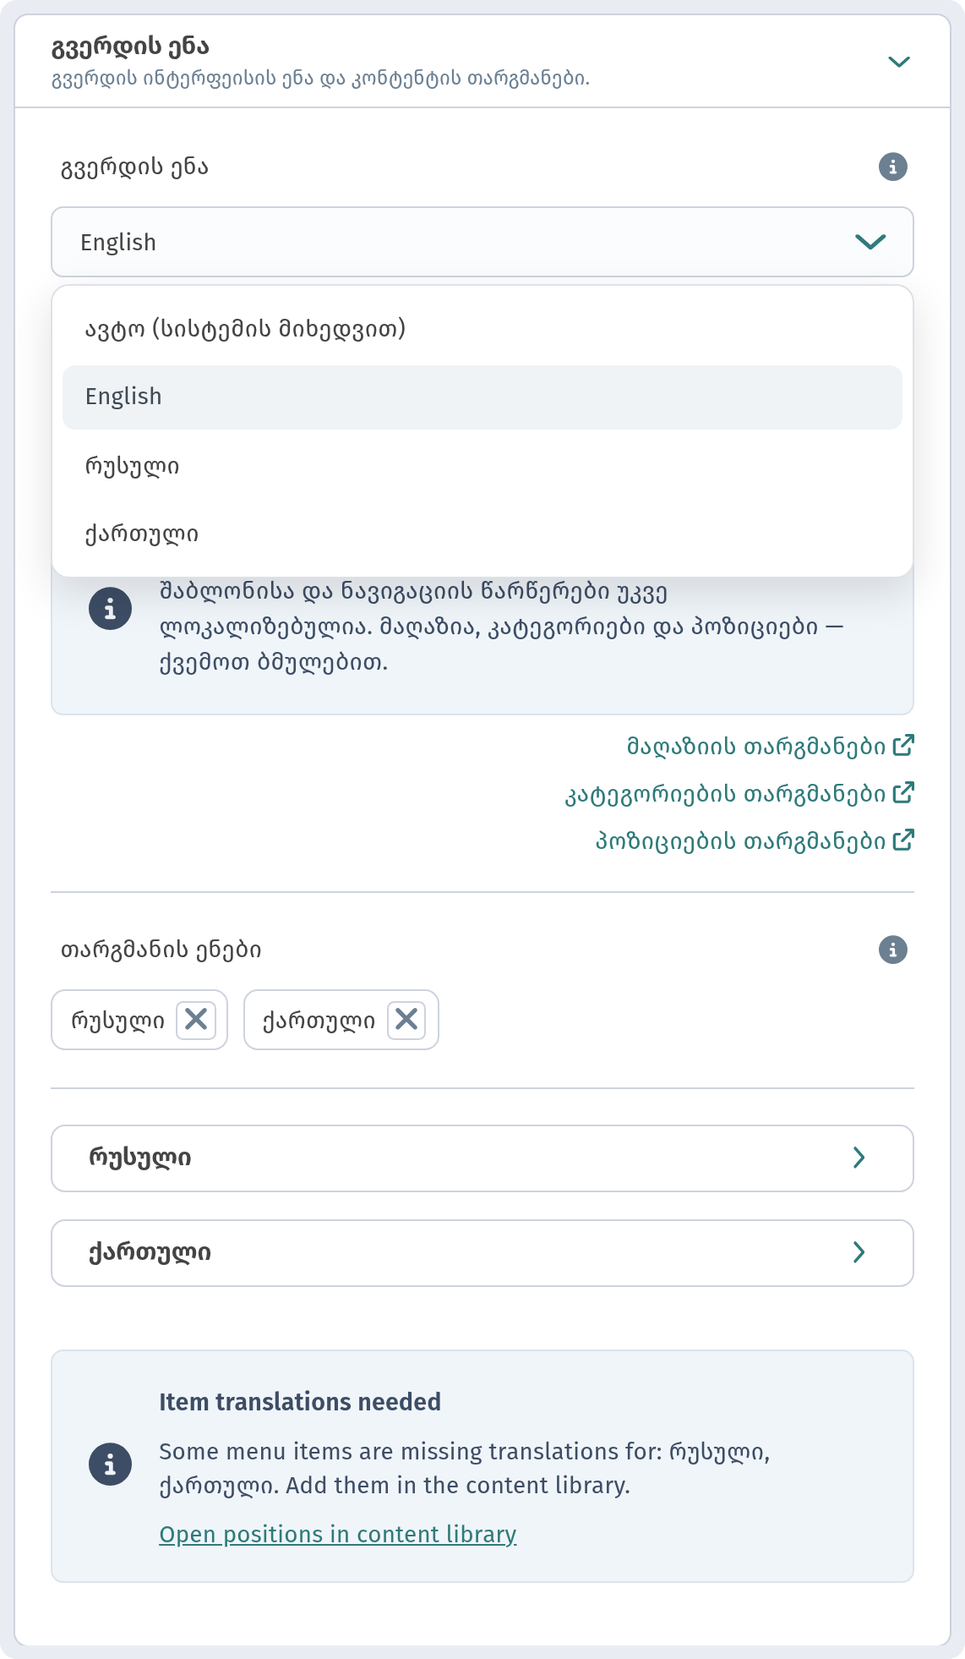Image resolution: width=965 pixels, height=1659 pixels.
Task: Click the Item translations needed heading
Action: [x=300, y=1402]
